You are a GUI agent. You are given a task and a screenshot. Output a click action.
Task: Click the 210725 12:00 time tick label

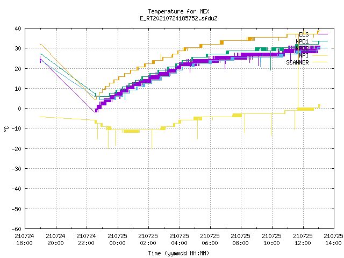[x=303, y=240]
